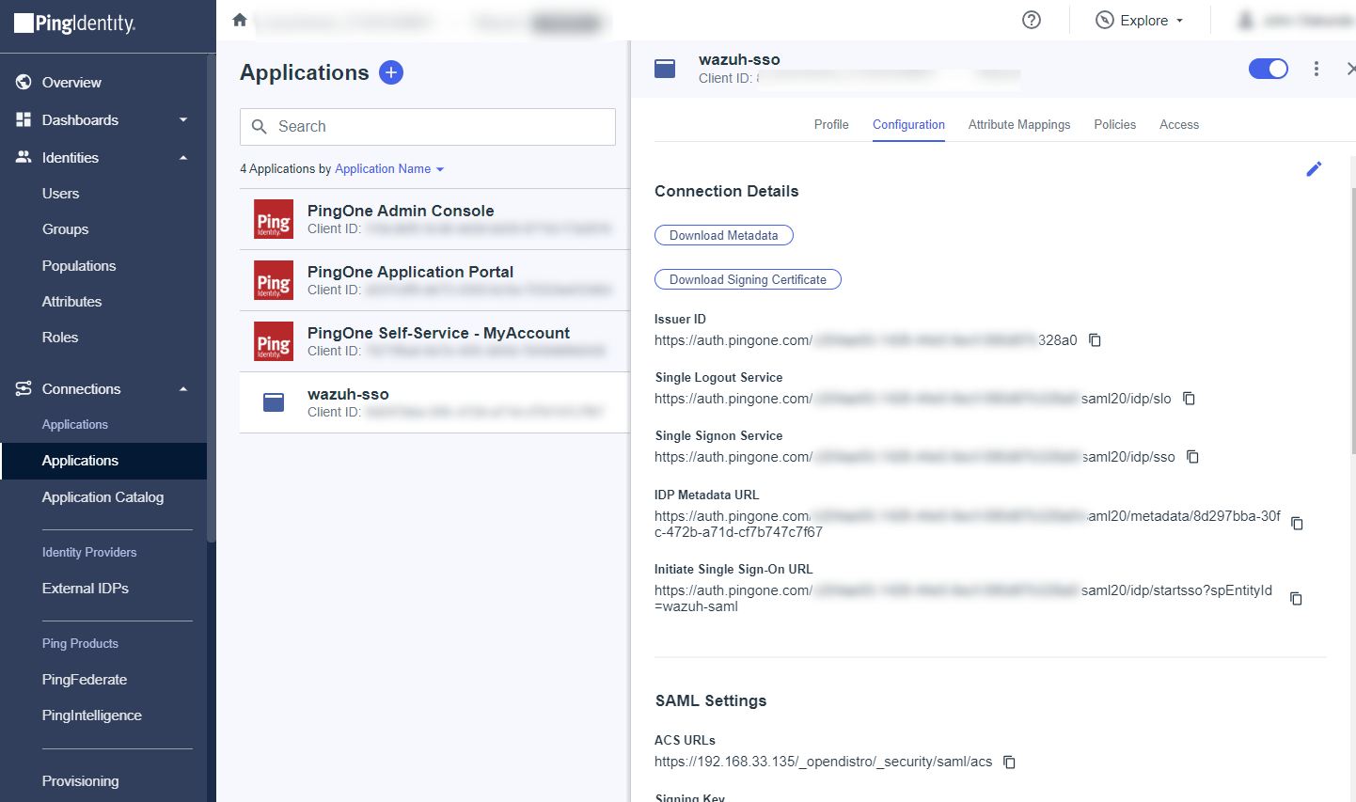Screen dimensions: 1356x802
Task: Switch to the Attribute Mappings tab
Action: point(1018,124)
